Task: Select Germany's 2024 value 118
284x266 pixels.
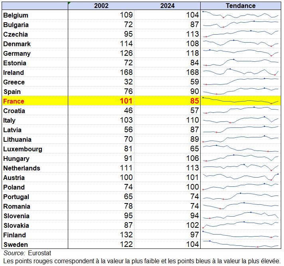Action: (193, 53)
